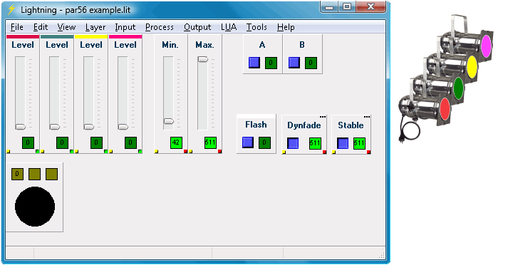Open the LUA menu
This screenshot has width=518, height=265.
click(x=229, y=27)
